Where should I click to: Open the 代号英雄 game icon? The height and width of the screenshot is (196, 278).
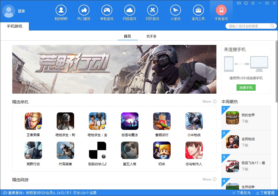tap(65, 150)
